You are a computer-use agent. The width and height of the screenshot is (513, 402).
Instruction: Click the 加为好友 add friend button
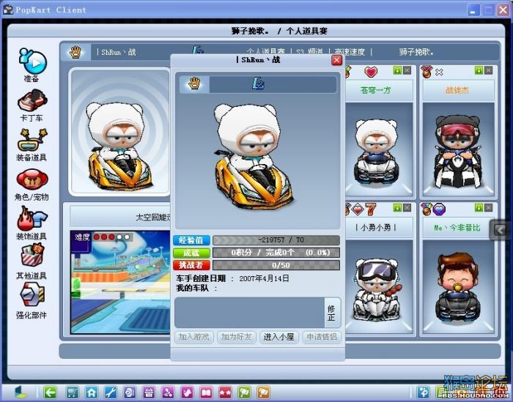click(x=237, y=337)
